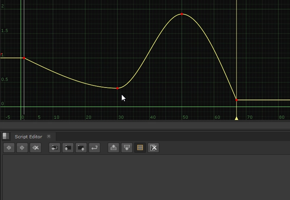290x200 pixels.
Task: Select the last keyframe near frame 66
Action: (x=237, y=100)
